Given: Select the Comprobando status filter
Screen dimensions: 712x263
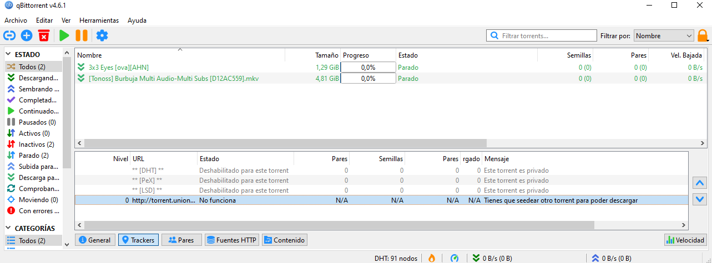Looking at the screenshot, I should point(33,189).
